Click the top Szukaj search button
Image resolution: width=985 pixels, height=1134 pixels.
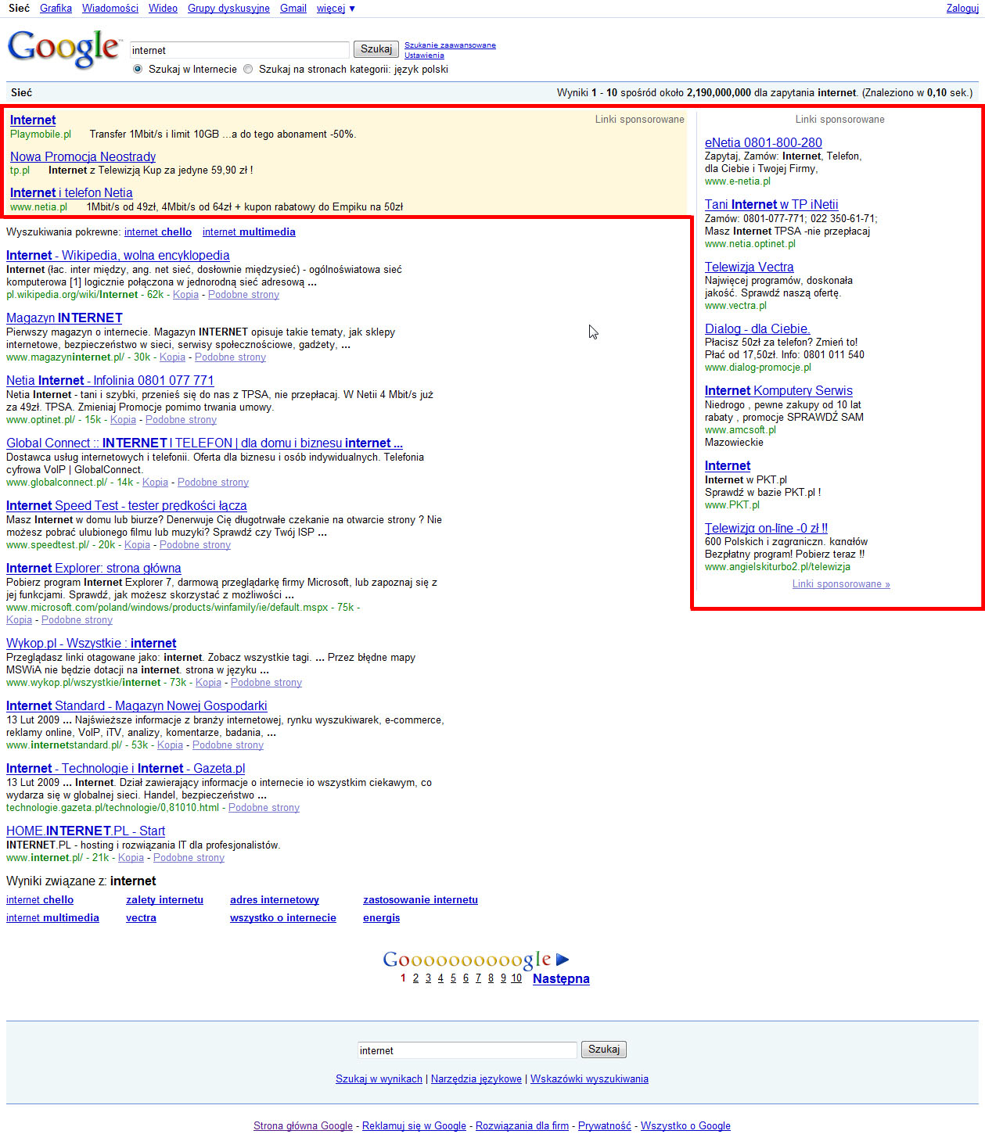point(376,49)
